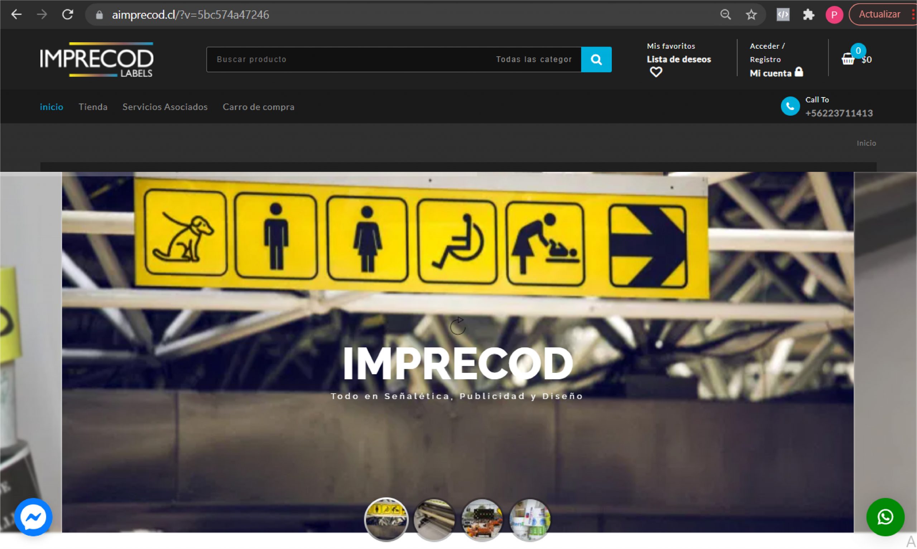Go back with the browser back arrow
The height and width of the screenshot is (549, 917).
(x=16, y=14)
